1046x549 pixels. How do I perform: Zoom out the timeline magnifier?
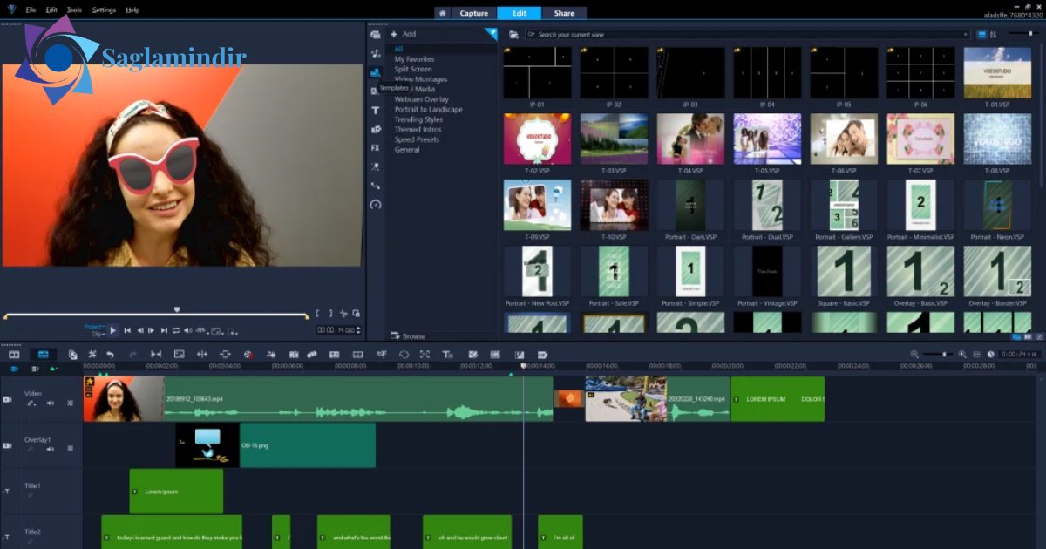[x=914, y=354]
